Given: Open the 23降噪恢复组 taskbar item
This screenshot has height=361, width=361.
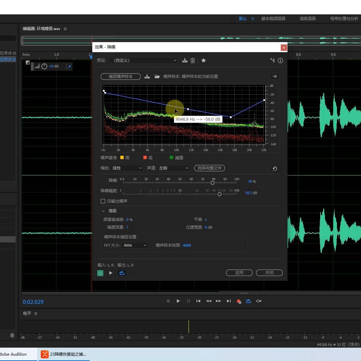Looking at the screenshot, I should [x=64, y=354].
